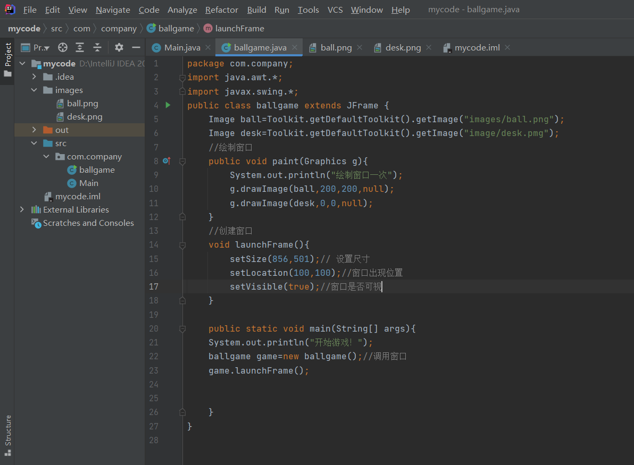Click the company breadcrumb
This screenshot has width=634, height=465.
point(119,28)
